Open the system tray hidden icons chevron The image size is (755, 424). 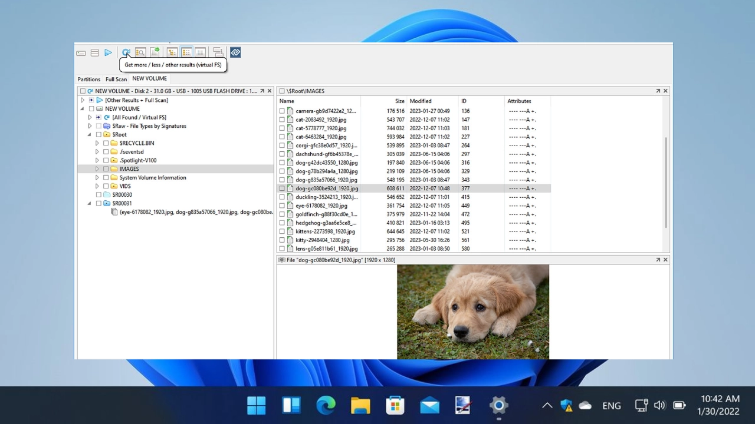tap(547, 405)
